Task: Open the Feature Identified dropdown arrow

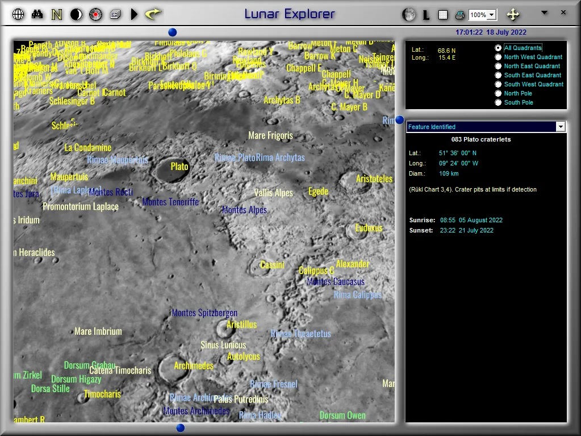Action: [x=561, y=127]
